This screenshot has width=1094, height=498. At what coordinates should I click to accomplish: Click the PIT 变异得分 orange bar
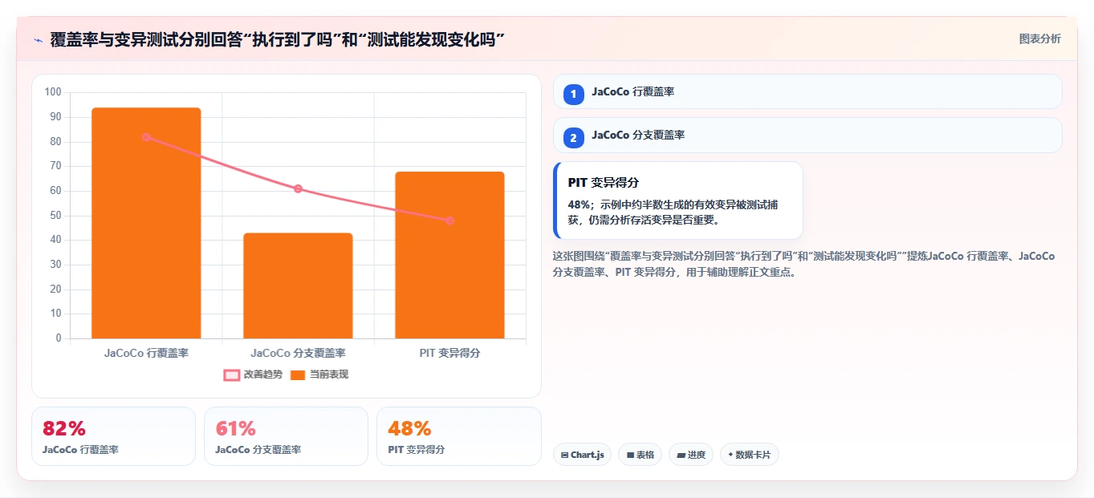[x=449, y=255]
